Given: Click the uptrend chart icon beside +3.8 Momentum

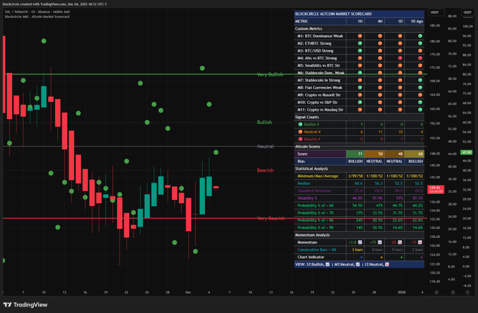Looking at the screenshot, I should (x=360, y=242).
